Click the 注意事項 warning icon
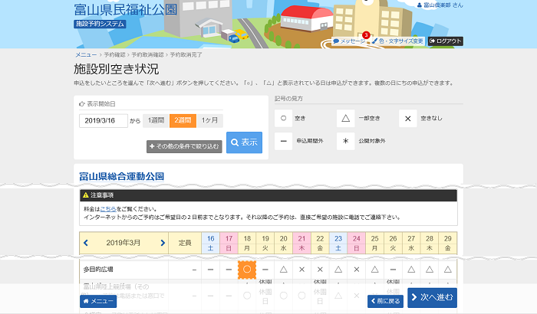This screenshot has width=537, height=314. pyautogui.click(x=86, y=195)
